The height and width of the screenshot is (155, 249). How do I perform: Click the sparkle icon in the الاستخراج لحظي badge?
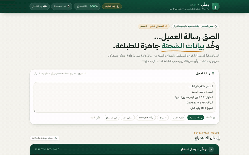[x=166, y=26]
